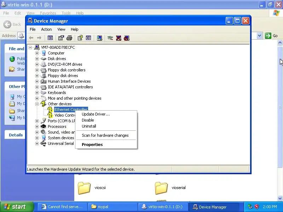The width and height of the screenshot is (283, 212).
Task: Open the Device Manager File menu
Action: click(33, 29)
